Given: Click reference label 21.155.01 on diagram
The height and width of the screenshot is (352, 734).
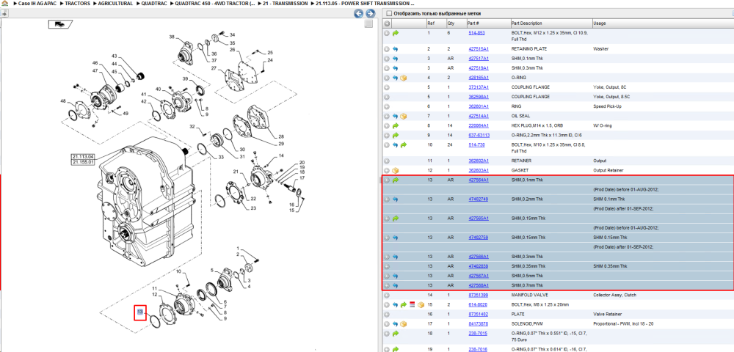Looking at the screenshot, I should point(83,162).
